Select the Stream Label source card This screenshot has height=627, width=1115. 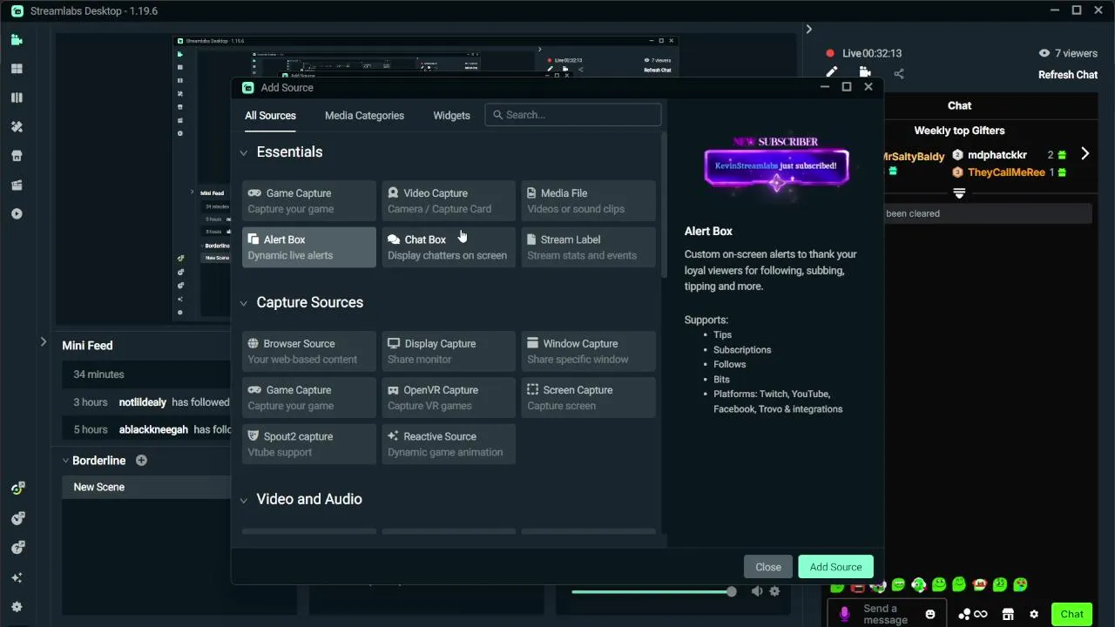589,247
